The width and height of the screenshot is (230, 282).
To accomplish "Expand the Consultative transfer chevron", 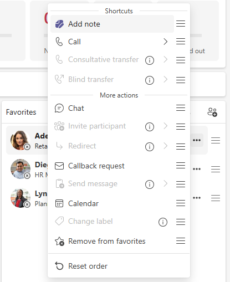I will 166,59.
